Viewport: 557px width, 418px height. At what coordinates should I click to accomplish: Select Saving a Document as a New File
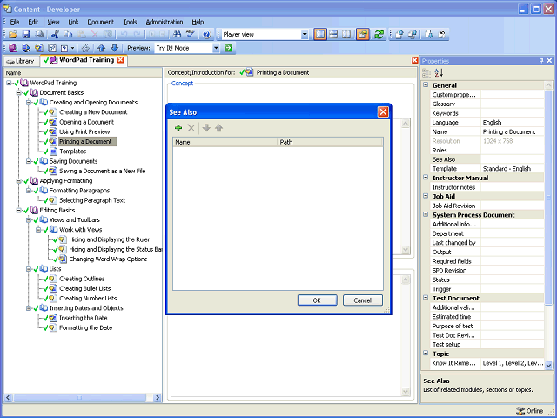[x=103, y=171]
